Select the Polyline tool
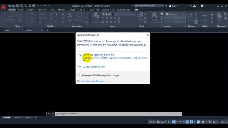 tap(11, 17)
